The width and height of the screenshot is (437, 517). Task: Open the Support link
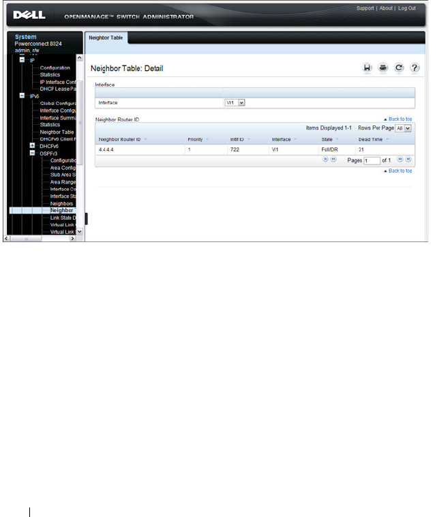point(365,8)
